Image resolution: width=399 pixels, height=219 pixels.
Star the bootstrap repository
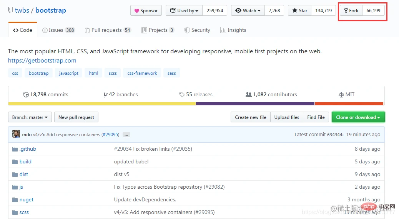click(x=299, y=11)
